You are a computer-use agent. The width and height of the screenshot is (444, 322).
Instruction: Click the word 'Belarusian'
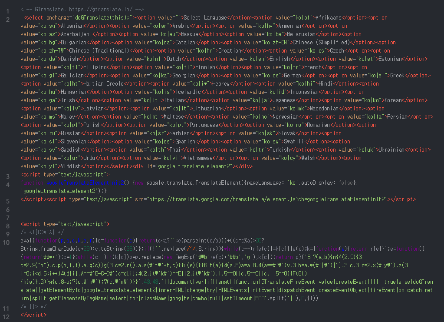click(301, 34)
